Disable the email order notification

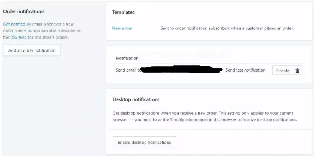(282, 70)
